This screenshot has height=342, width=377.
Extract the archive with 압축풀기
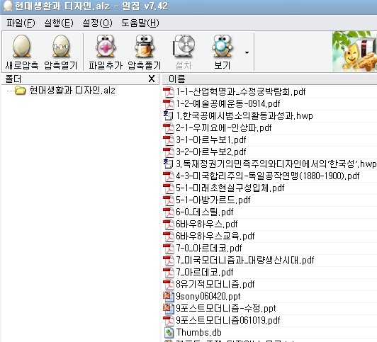[145, 52]
